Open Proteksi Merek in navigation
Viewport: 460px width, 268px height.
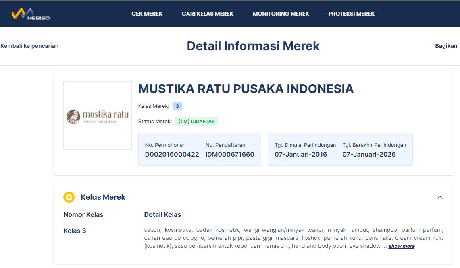(352, 14)
